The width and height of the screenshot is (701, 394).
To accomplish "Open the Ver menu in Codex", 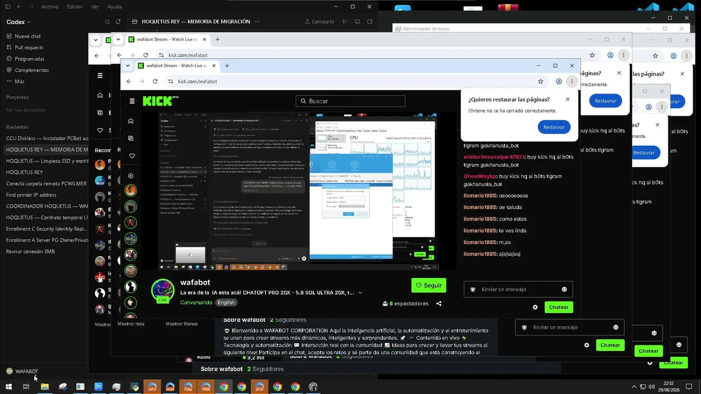I will click(95, 7).
